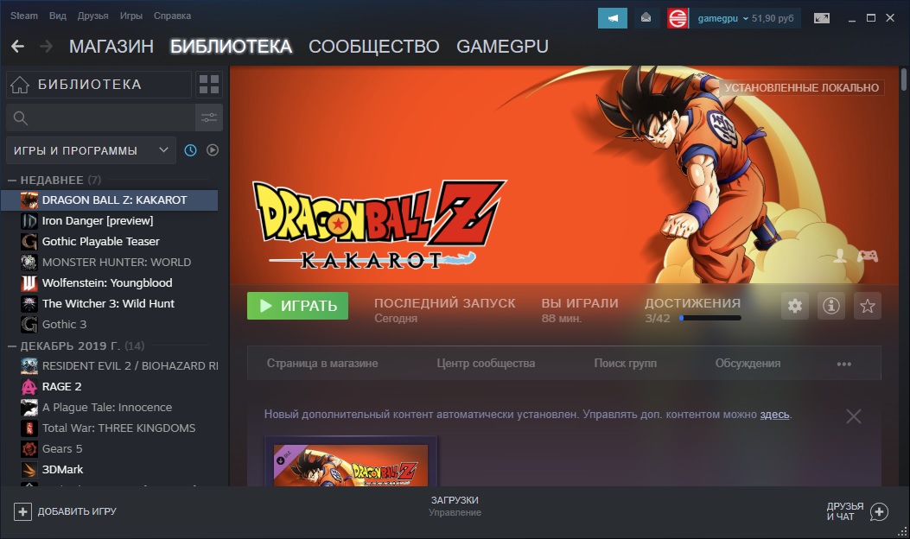The height and width of the screenshot is (539, 910).
Task: Open Обсуждения link
Action: click(x=748, y=363)
